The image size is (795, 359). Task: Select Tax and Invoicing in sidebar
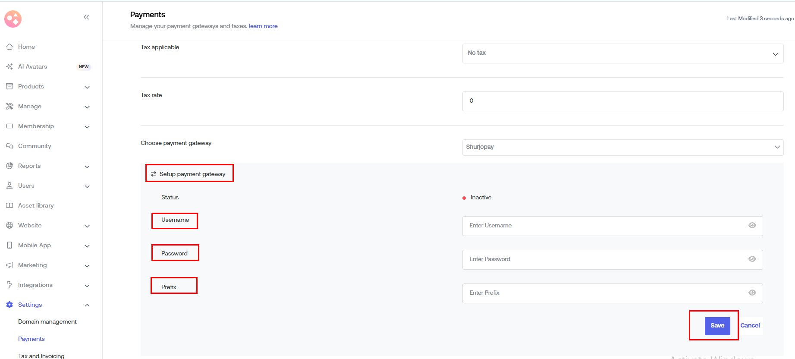pos(41,356)
